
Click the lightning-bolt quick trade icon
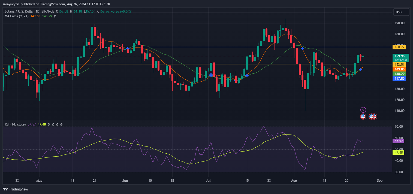(x=363, y=110)
